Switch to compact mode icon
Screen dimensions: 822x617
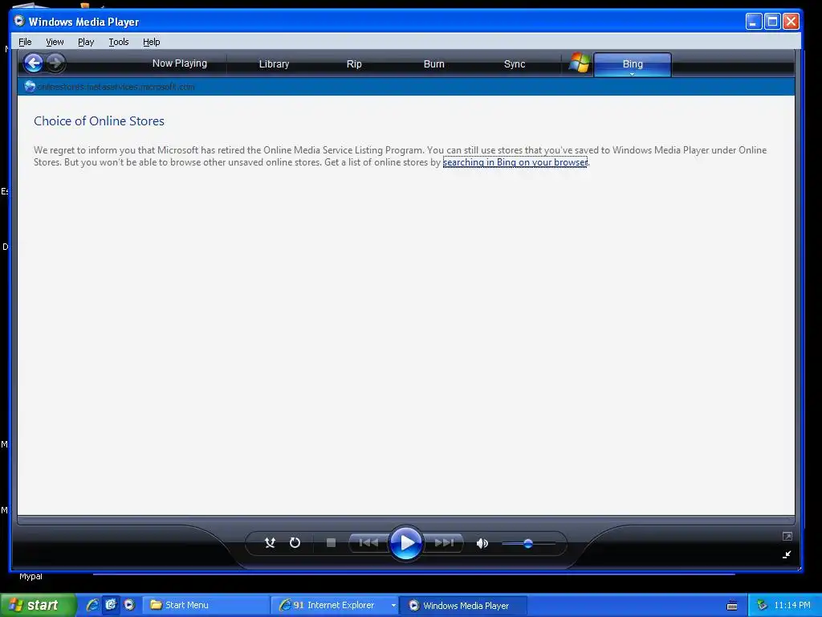click(x=787, y=554)
